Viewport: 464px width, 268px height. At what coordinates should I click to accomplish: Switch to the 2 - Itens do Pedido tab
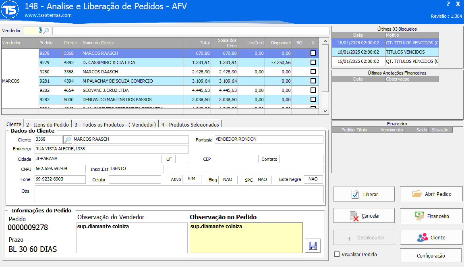pos(48,125)
